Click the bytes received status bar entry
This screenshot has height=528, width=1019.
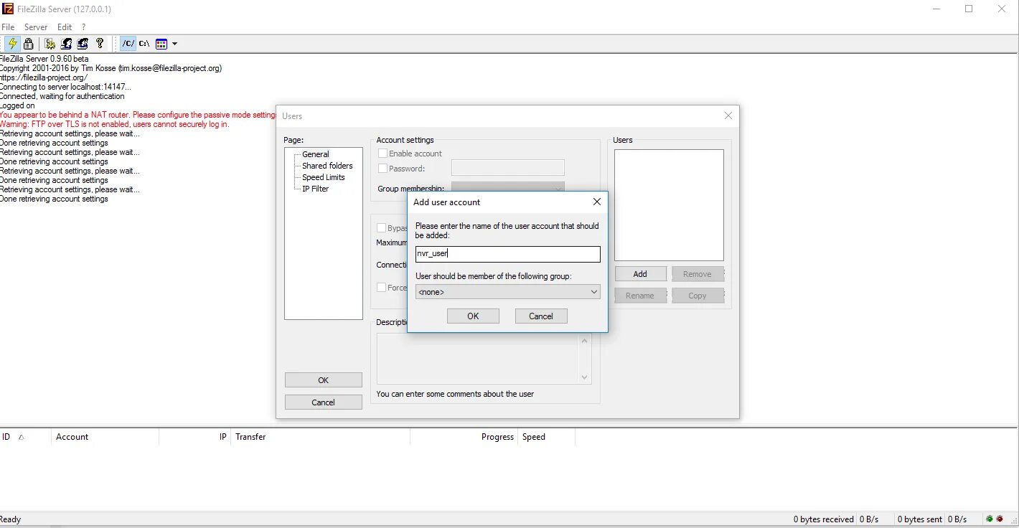point(823,519)
